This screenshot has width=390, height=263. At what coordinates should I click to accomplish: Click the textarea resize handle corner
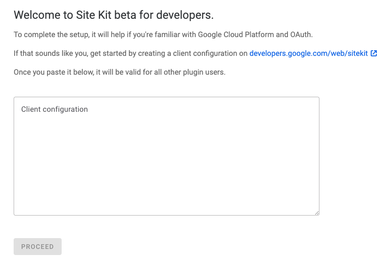pyautogui.click(x=317, y=213)
